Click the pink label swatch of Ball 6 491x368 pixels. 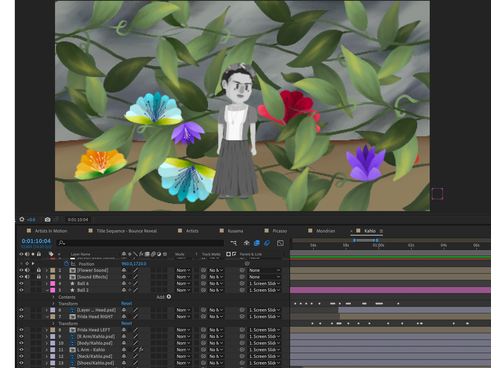53,284
